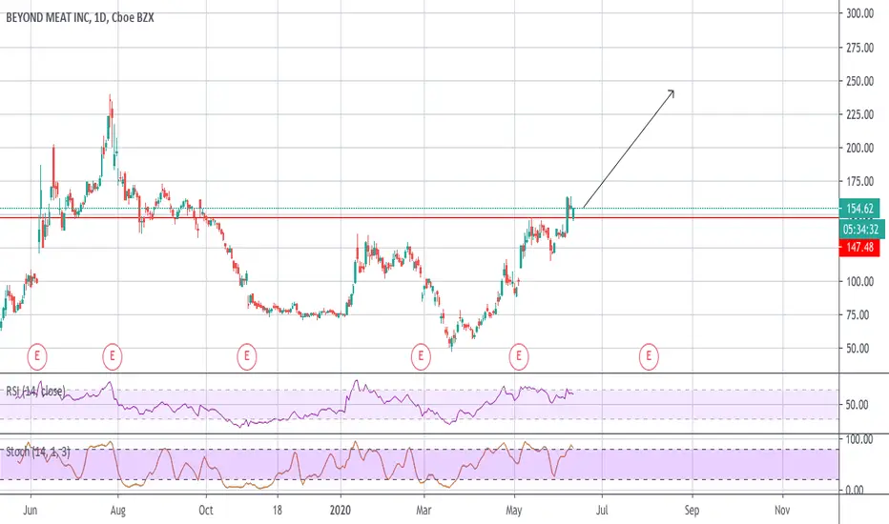Click the 100.00 label on Stoch axis
The height and width of the screenshot is (524, 889).
pos(858,439)
